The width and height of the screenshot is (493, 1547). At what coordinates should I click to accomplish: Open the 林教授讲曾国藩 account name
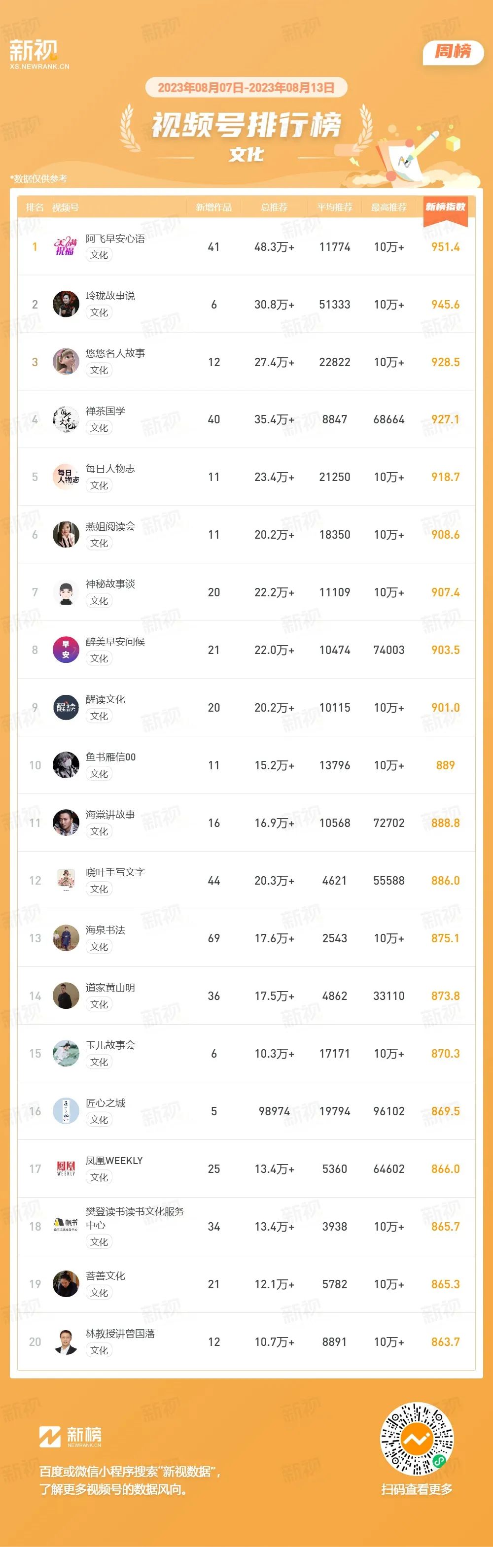click(120, 1333)
